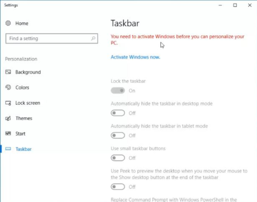Open Start personalization page

pos(21,134)
